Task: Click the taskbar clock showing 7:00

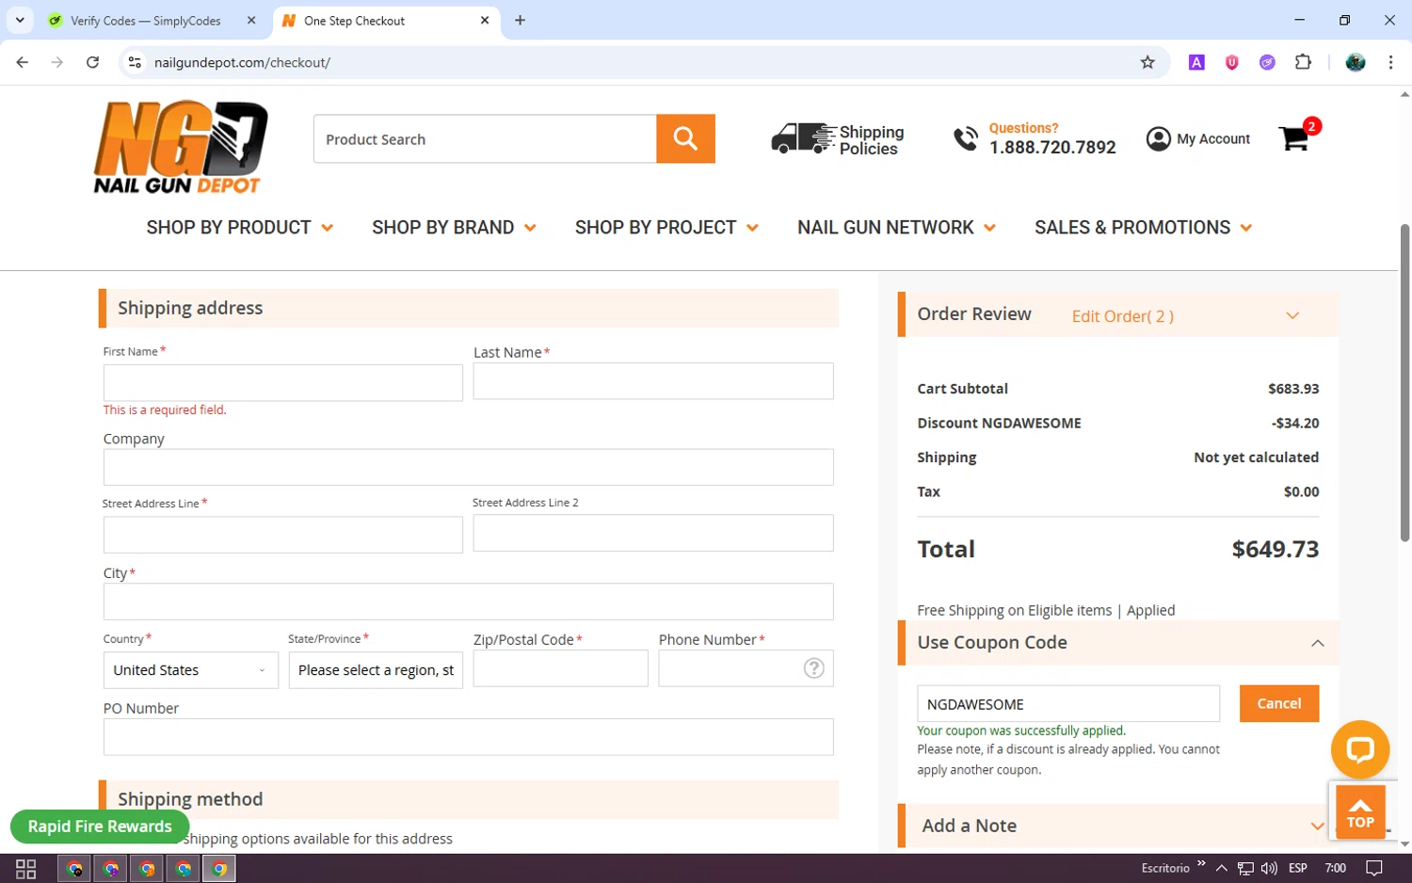Action: pos(1335,868)
